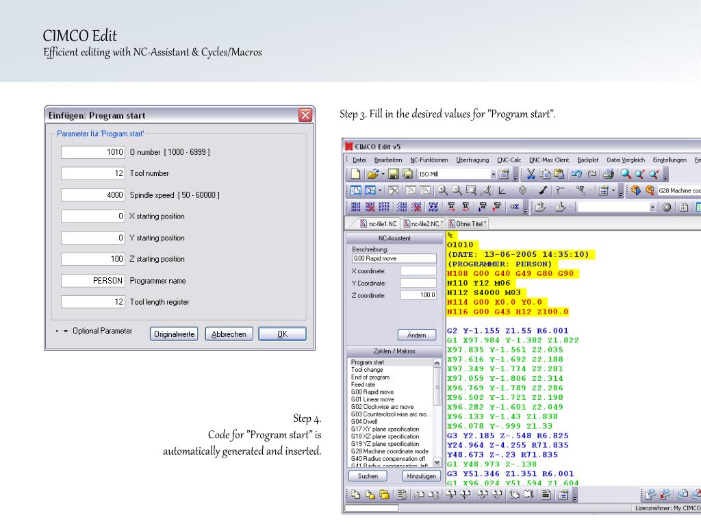Click the Remove block numbers icon
Image resolution: width=701 pixels, height=526 pixels.
[370, 207]
